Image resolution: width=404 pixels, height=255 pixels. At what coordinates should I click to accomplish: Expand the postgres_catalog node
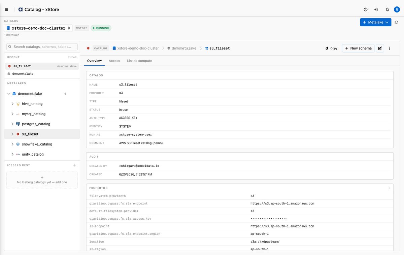(12, 124)
